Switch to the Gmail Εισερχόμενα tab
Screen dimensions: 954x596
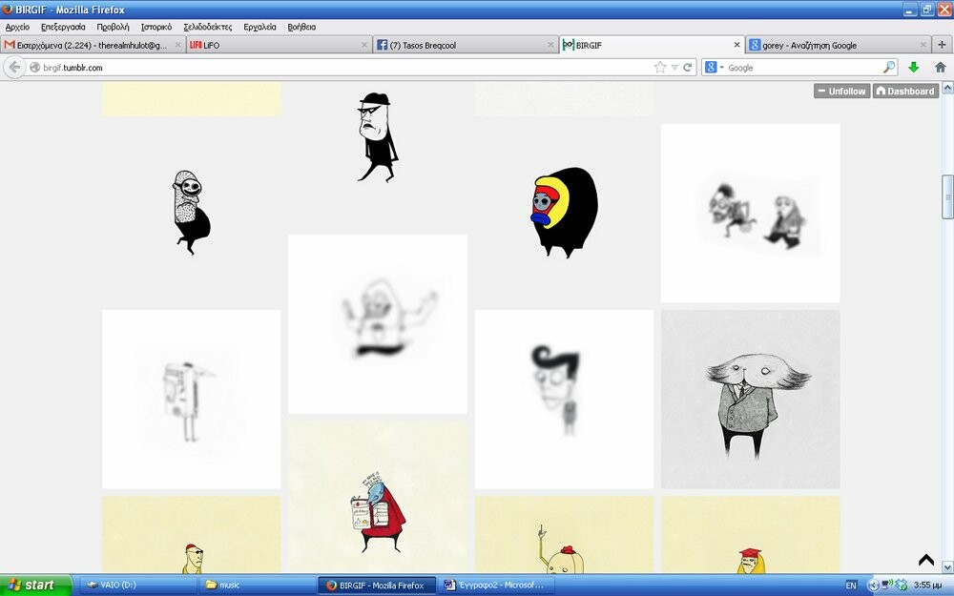pyautogui.click(x=93, y=45)
